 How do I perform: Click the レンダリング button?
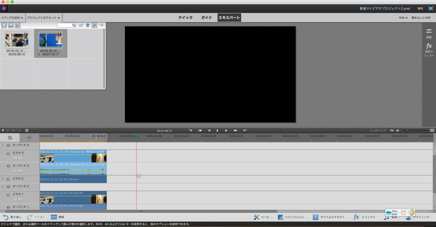click(378, 131)
